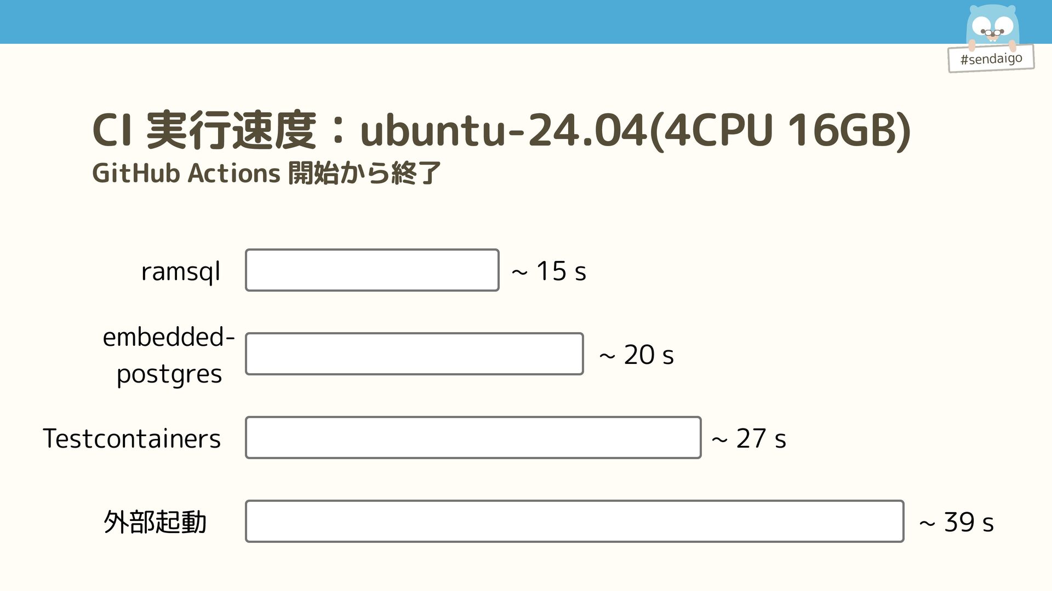
Task: Select the ramsql label
Action: (x=181, y=271)
